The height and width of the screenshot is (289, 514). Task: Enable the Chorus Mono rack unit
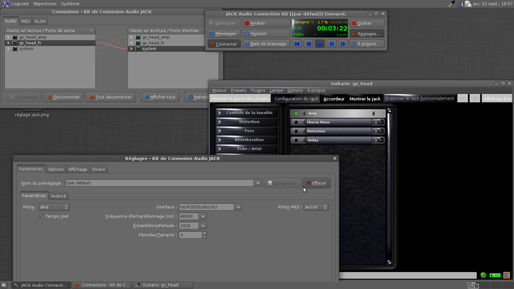[x=296, y=122]
